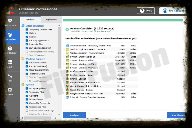192x128 pixels.
Task: Click icon of System Empty Recycle Bin result
Action: tap(67, 57)
